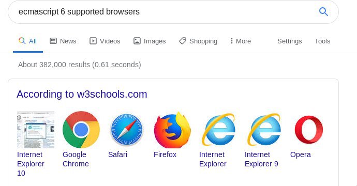Select the Safari compass icon
Viewport: 357px width, 186px height.
127,130
